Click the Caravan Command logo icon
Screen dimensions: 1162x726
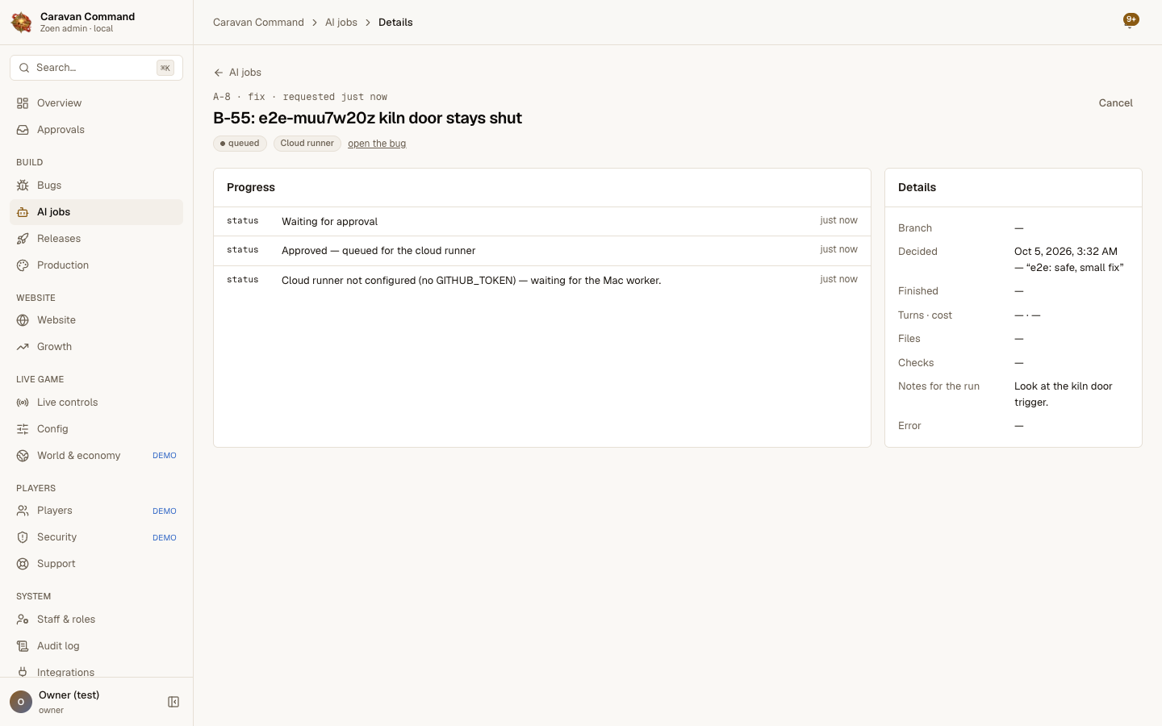(21, 23)
